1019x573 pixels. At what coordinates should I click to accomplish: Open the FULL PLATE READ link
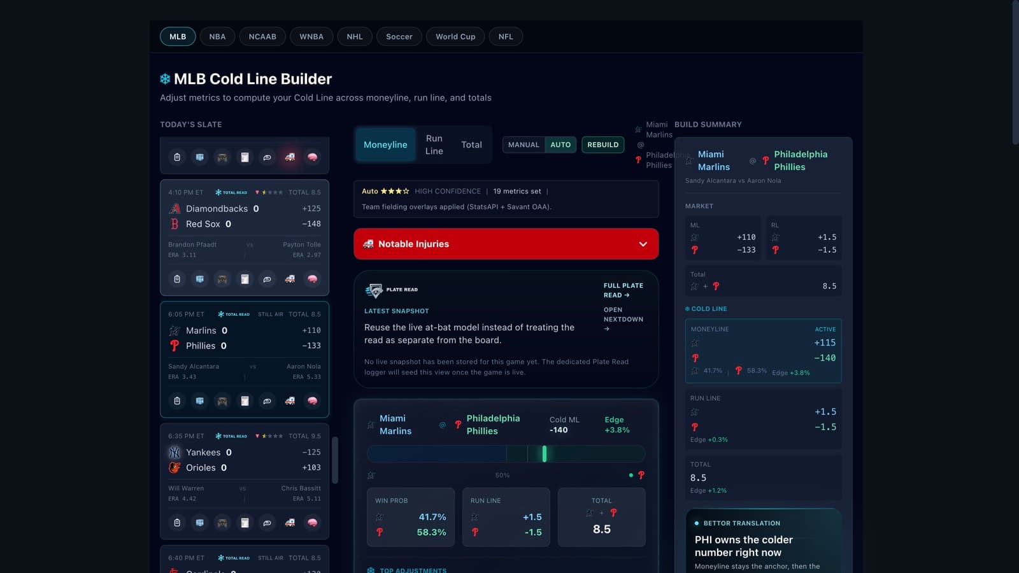click(624, 290)
